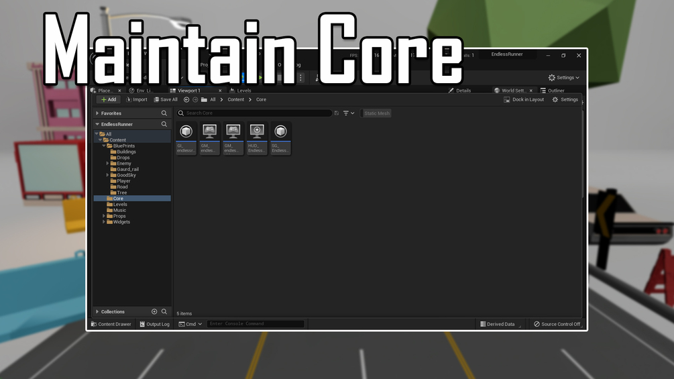The width and height of the screenshot is (674, 379).
Task: Click the folder icon before All breadcrumb
Action: click(204, 100)
